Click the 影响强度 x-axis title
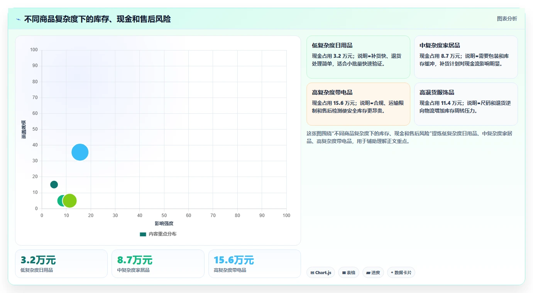533x293 pixels. pos(164,224)
